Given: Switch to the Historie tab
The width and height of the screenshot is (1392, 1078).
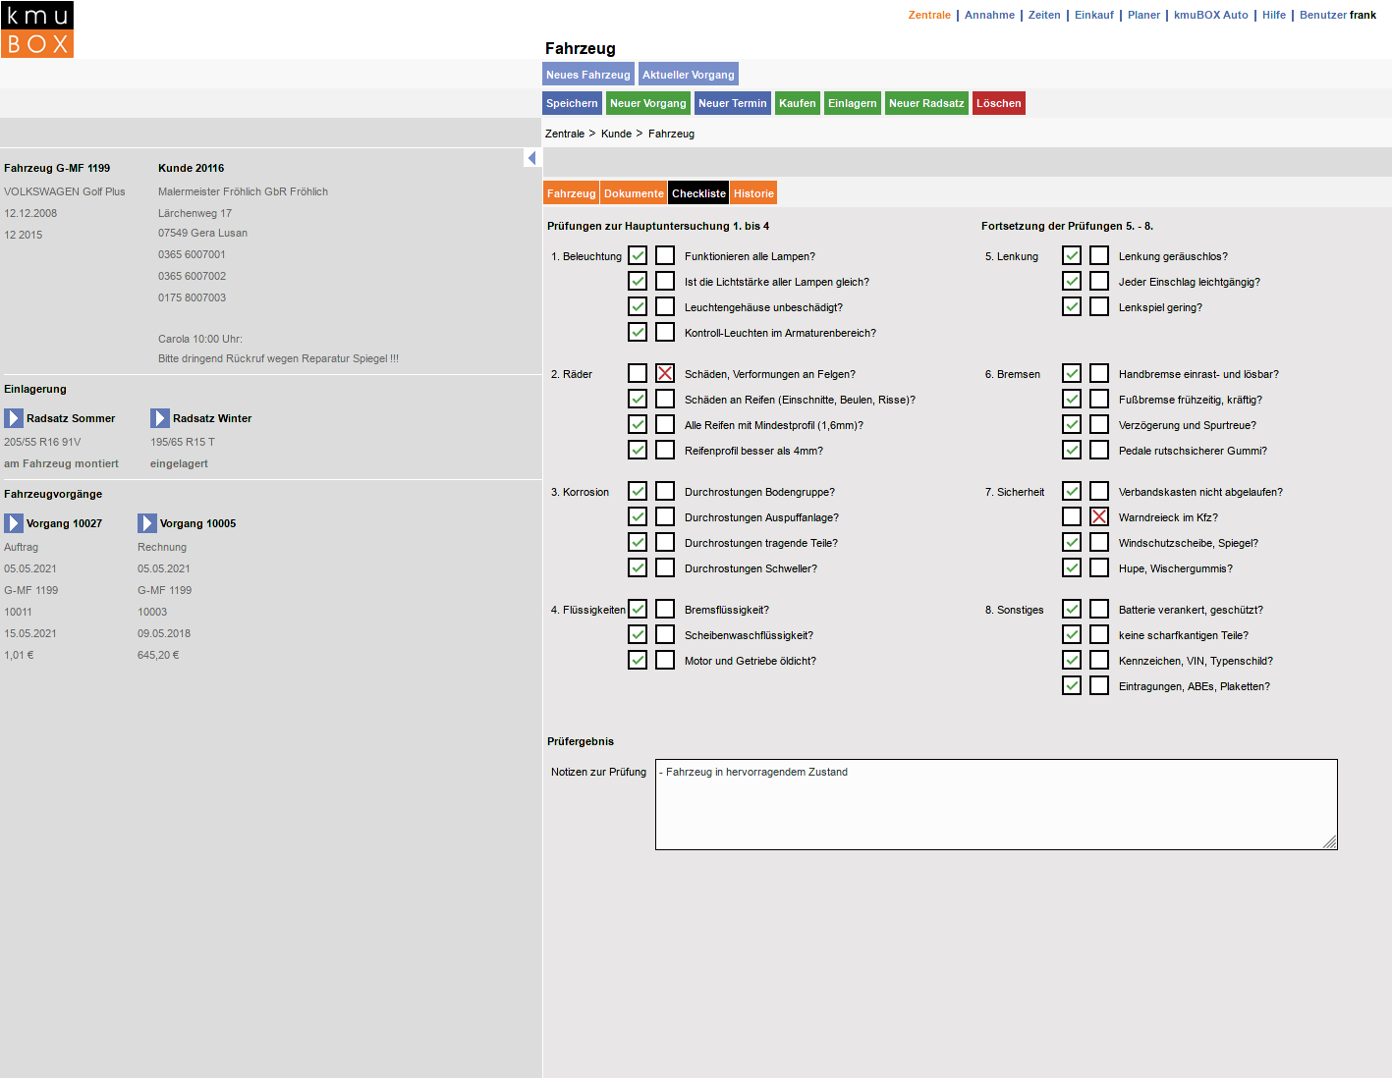Looking at the screenshot, I should coord(753,193).
